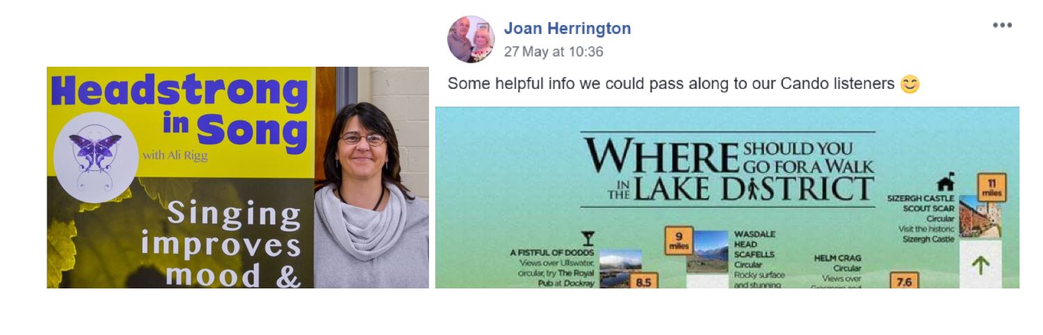Click the 8.5 distance badge
This screenshot has height=335, width=1043.
pos(644,281)
